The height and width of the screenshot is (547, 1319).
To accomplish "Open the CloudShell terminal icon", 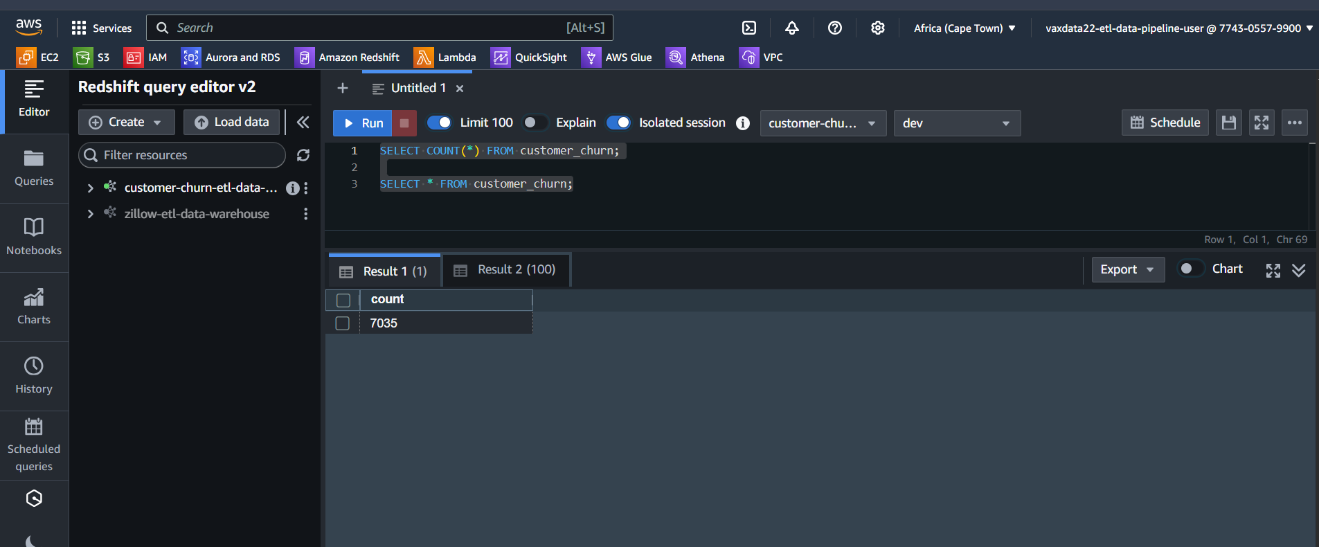I will [x=749, y=28].
